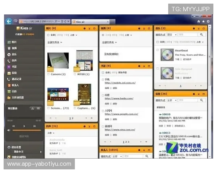Go to page 2 in 照片 panel pagination
The image size is (217, 173).
tap(73, 118)
